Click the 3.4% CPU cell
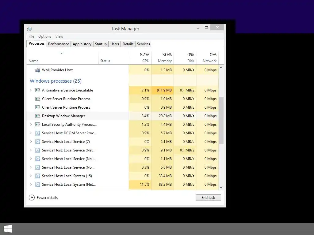 pyautogui.click(x=140, y=116)
